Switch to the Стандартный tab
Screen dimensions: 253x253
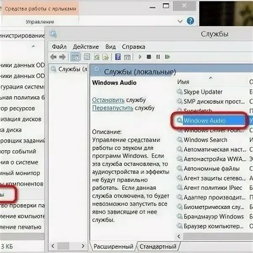[x=158, y=246]
